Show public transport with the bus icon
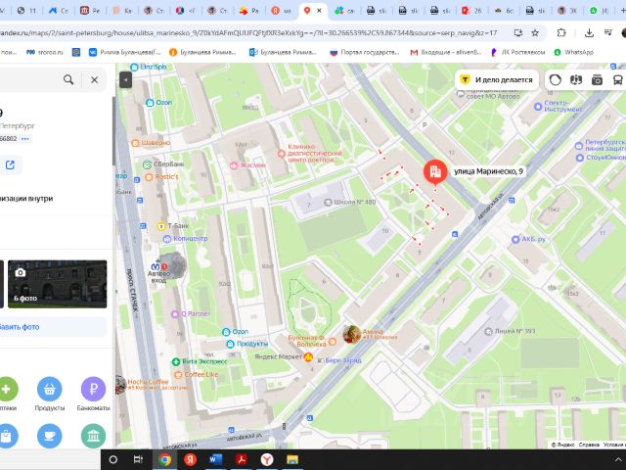The height and width of the screenshot is (470, 626). pos(617,80)
